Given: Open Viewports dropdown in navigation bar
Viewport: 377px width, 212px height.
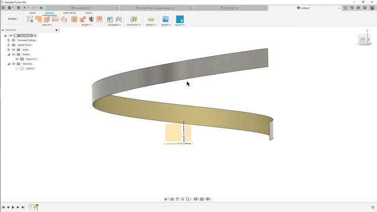Looking at the screenshot, I should [x=209, y=199].
